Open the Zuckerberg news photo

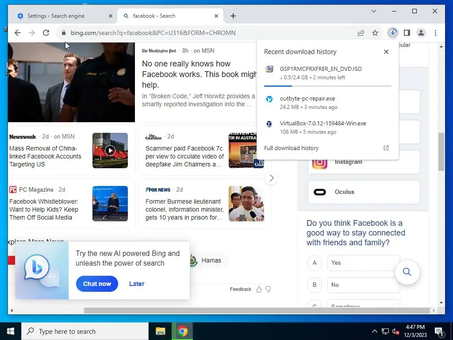pyautogui.click(x=71, y=82)
